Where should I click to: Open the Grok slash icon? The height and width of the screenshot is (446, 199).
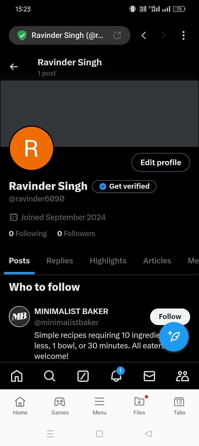(x=83, y=376)
